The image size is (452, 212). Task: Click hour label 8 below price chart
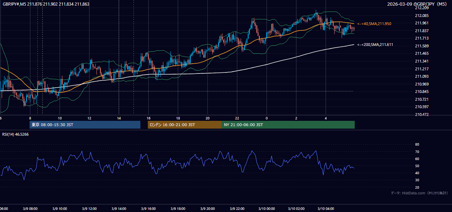coord(30,118)
